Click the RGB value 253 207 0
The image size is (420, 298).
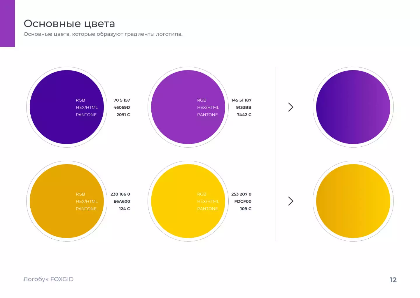click(242, 194)
